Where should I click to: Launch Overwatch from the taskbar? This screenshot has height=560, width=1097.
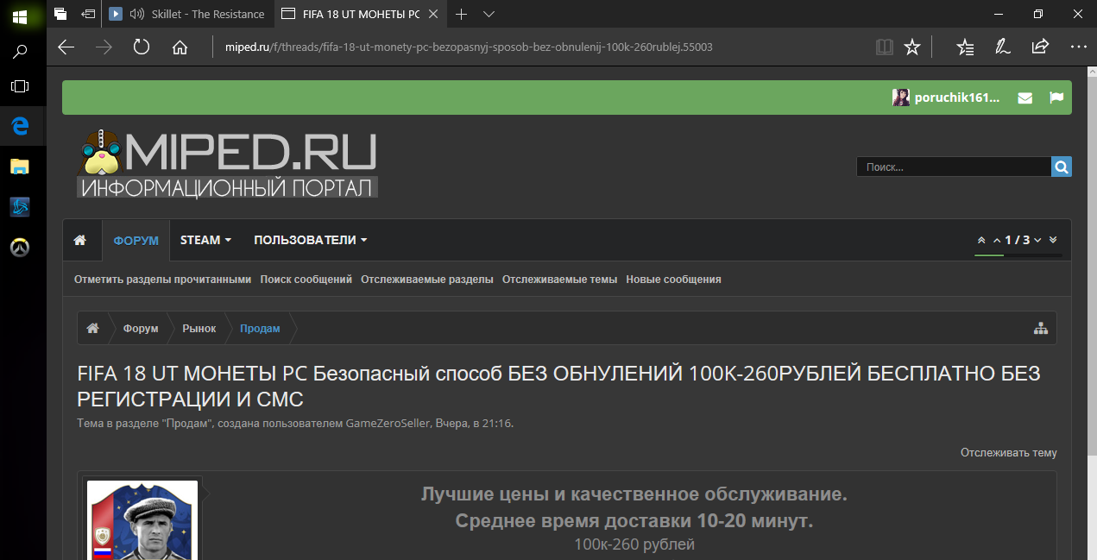(x=20, y=248)
